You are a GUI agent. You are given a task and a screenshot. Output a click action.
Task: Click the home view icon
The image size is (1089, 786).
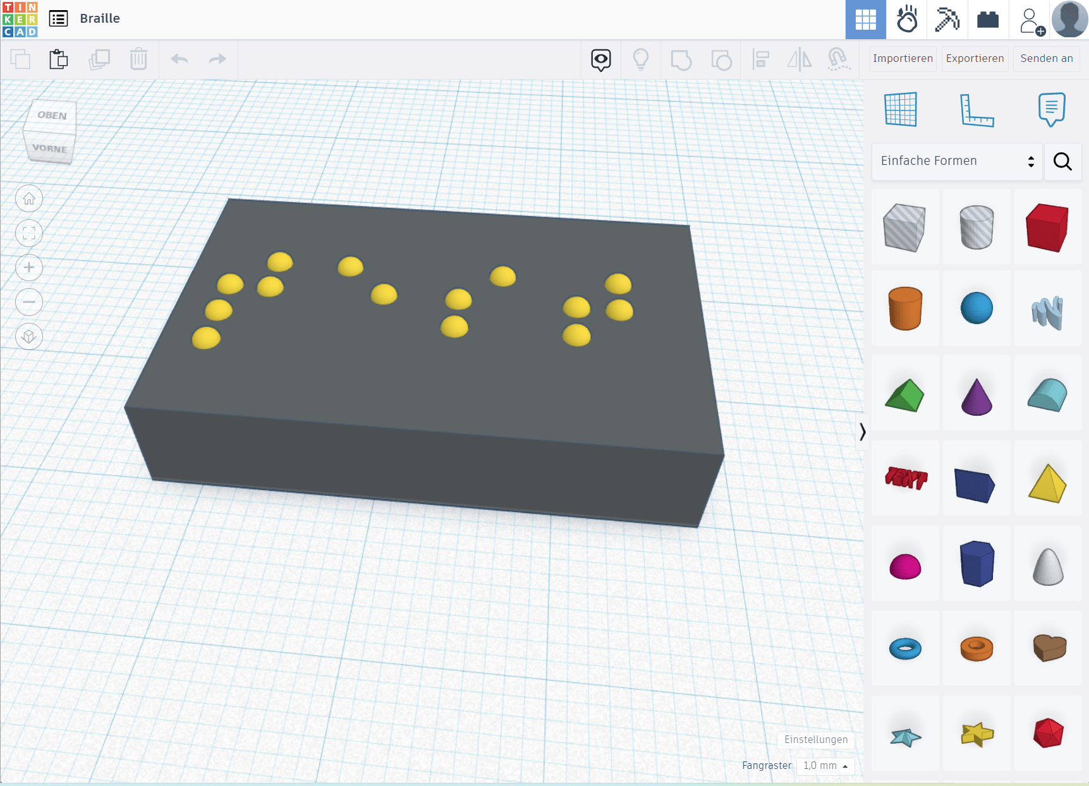coord(29,199)
